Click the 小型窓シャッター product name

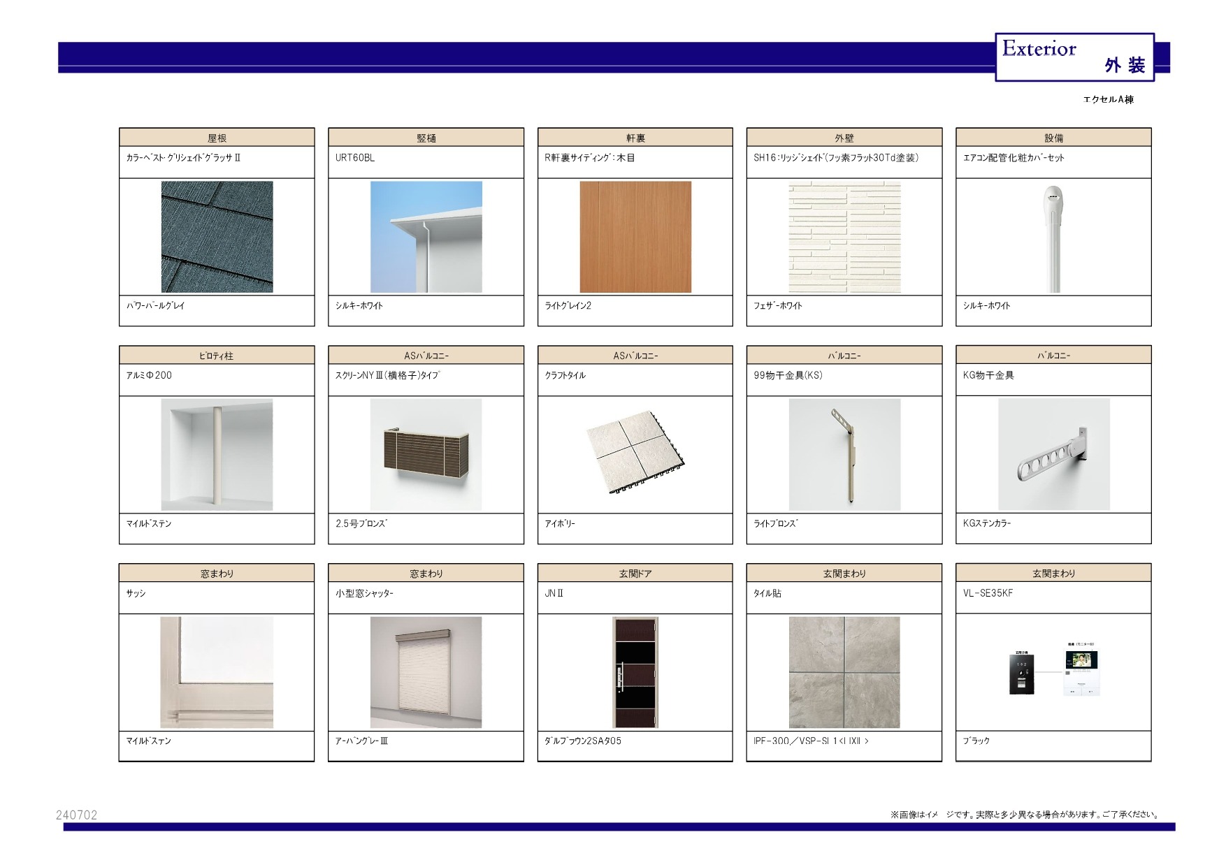pos(365,593)
